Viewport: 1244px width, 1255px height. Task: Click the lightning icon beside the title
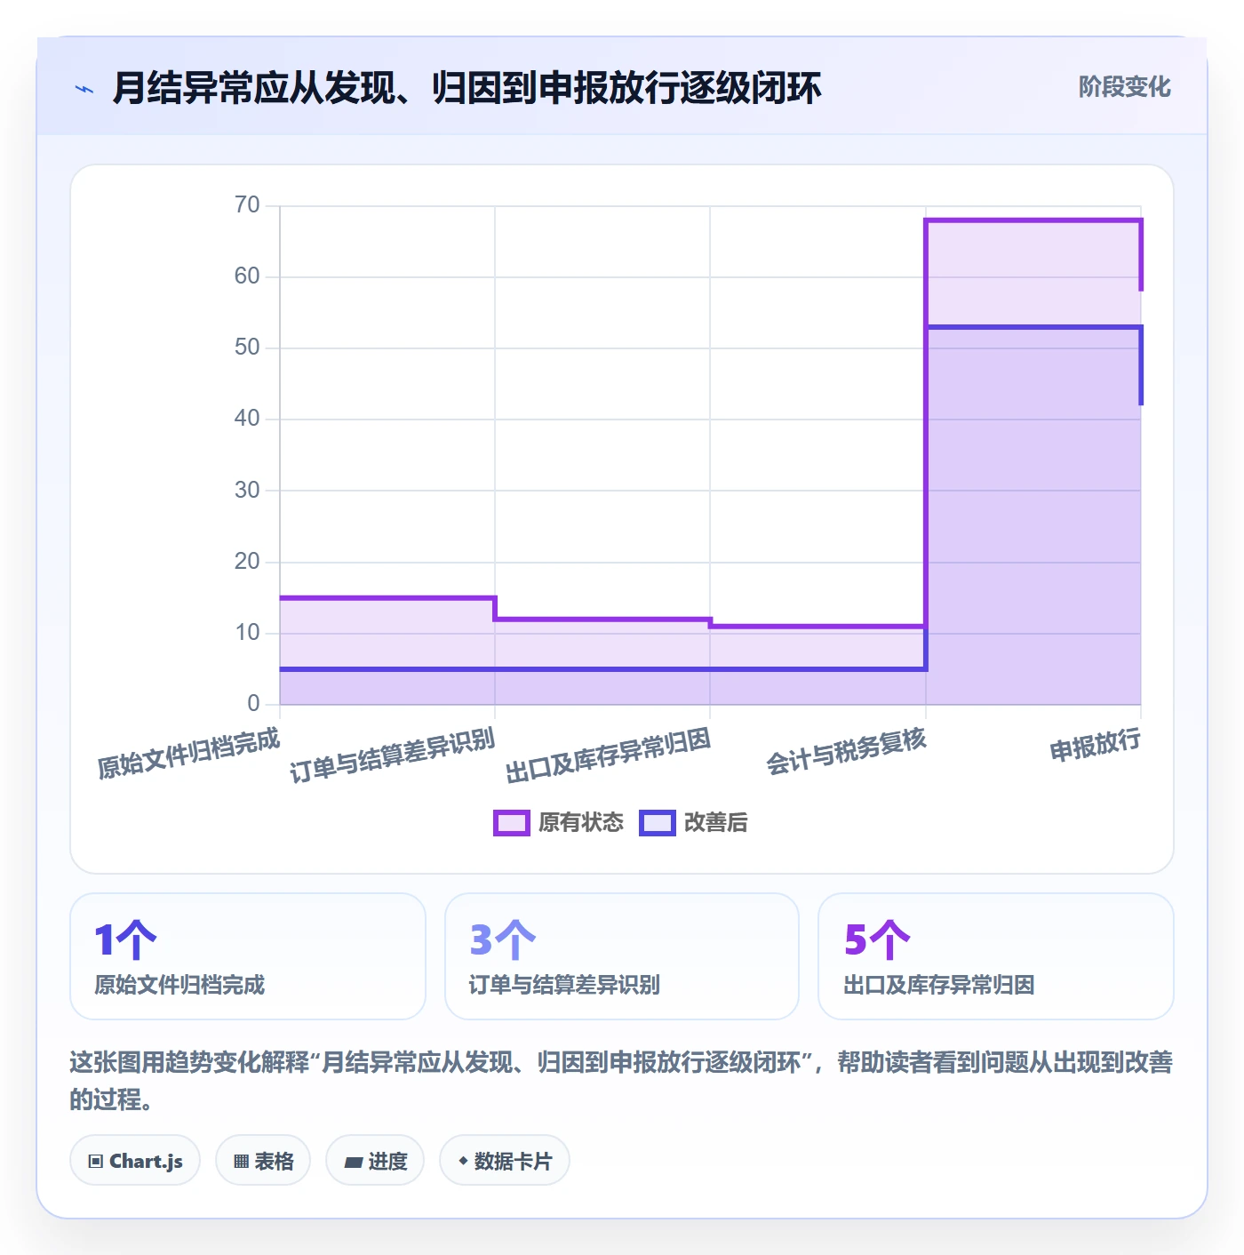point(84,89)
